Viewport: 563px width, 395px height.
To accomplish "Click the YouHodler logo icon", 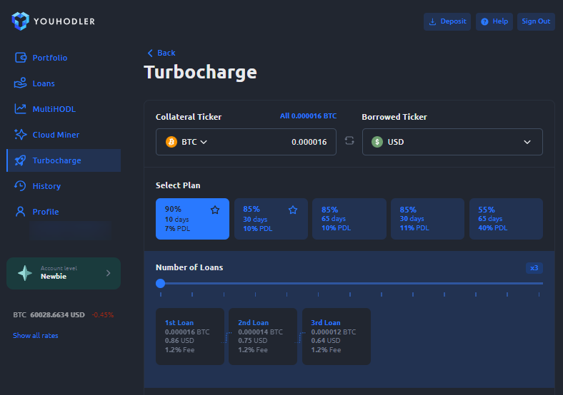I will [21, 21].
